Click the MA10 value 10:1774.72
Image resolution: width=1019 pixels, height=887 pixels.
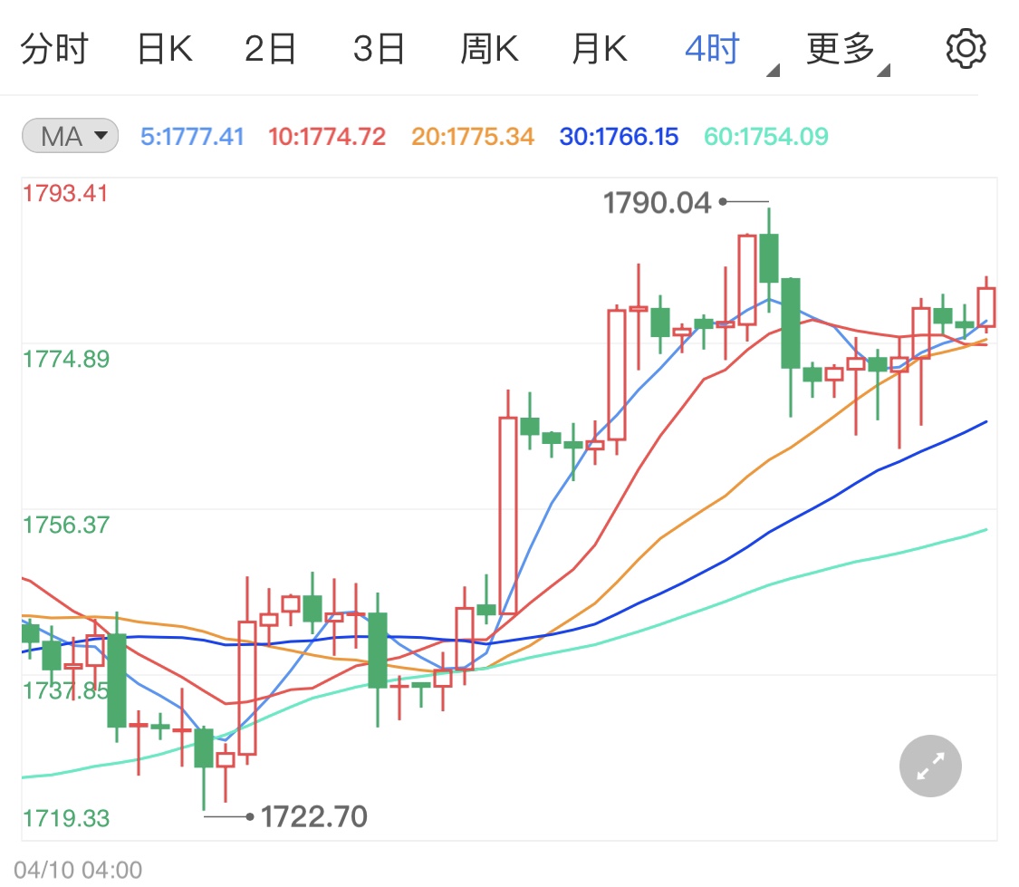pos(327,137)
